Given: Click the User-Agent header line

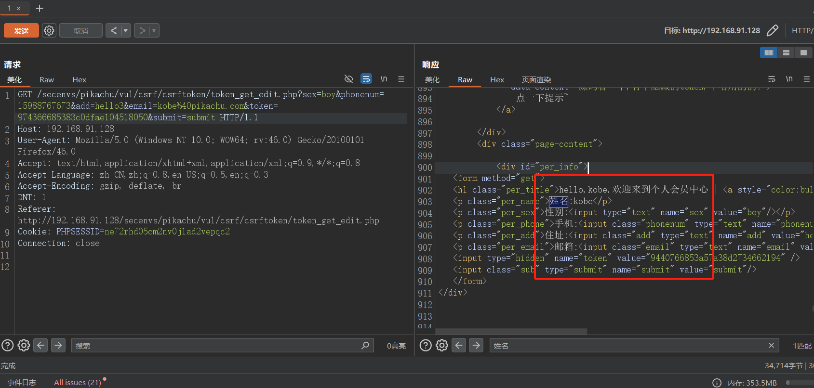Looking at the screenshot, I should (x=191, y=146).
